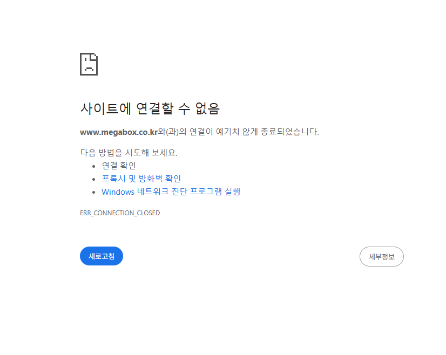Click the bullet before 프록시 및 방화벽 확인

pos(94,179)
